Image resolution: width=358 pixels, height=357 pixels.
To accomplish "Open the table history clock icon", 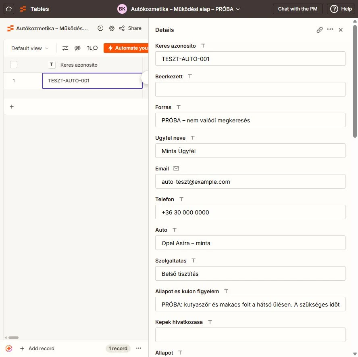I will point(100,28).
